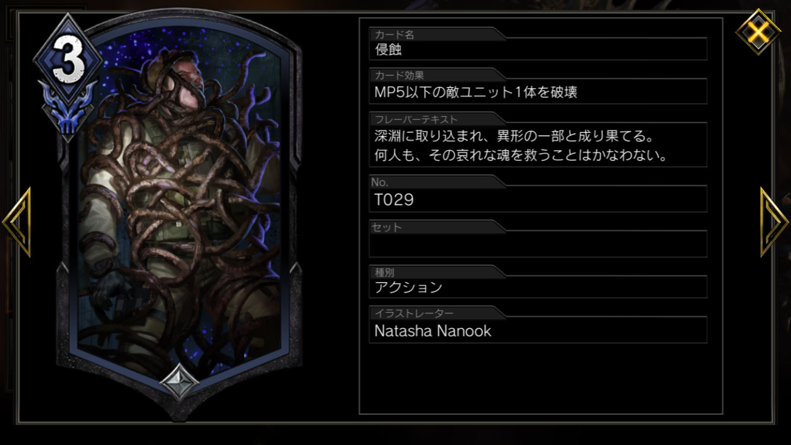Click the cost 3 diamond badge
Image resolution: width=791 pixels, height=445 pixels.
click(x=68, y=59)
